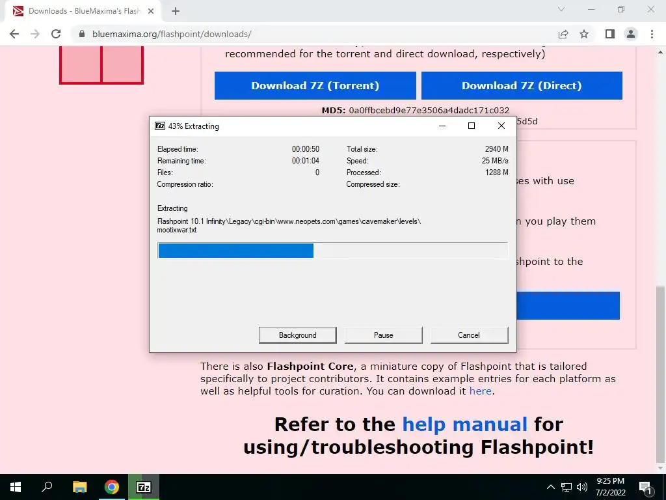Open the network tray icon
Viewport: 666px width, 500px height.
pyautogui.click(x=566, y=487)
